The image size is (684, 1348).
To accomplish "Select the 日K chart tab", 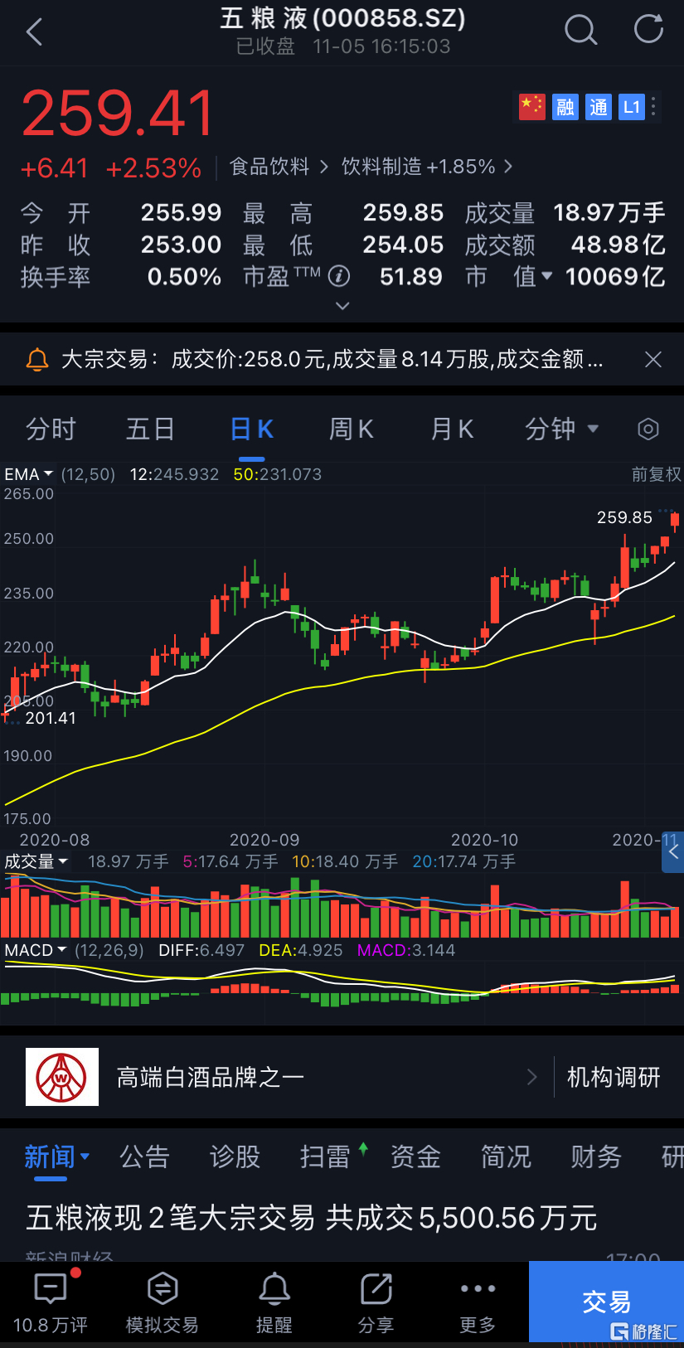I will coord(251,429).
